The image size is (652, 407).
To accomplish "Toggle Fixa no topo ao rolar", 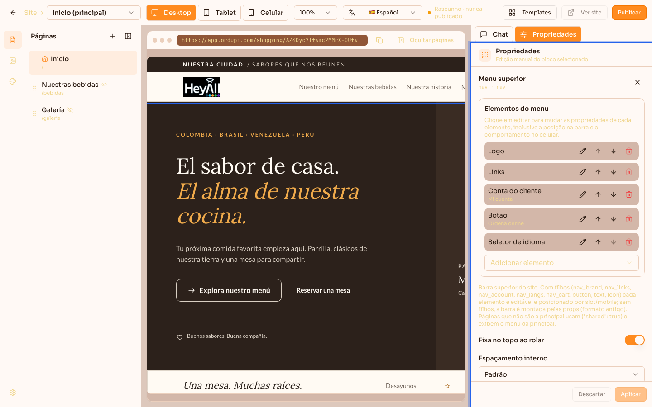I will (x=635, y=340).
